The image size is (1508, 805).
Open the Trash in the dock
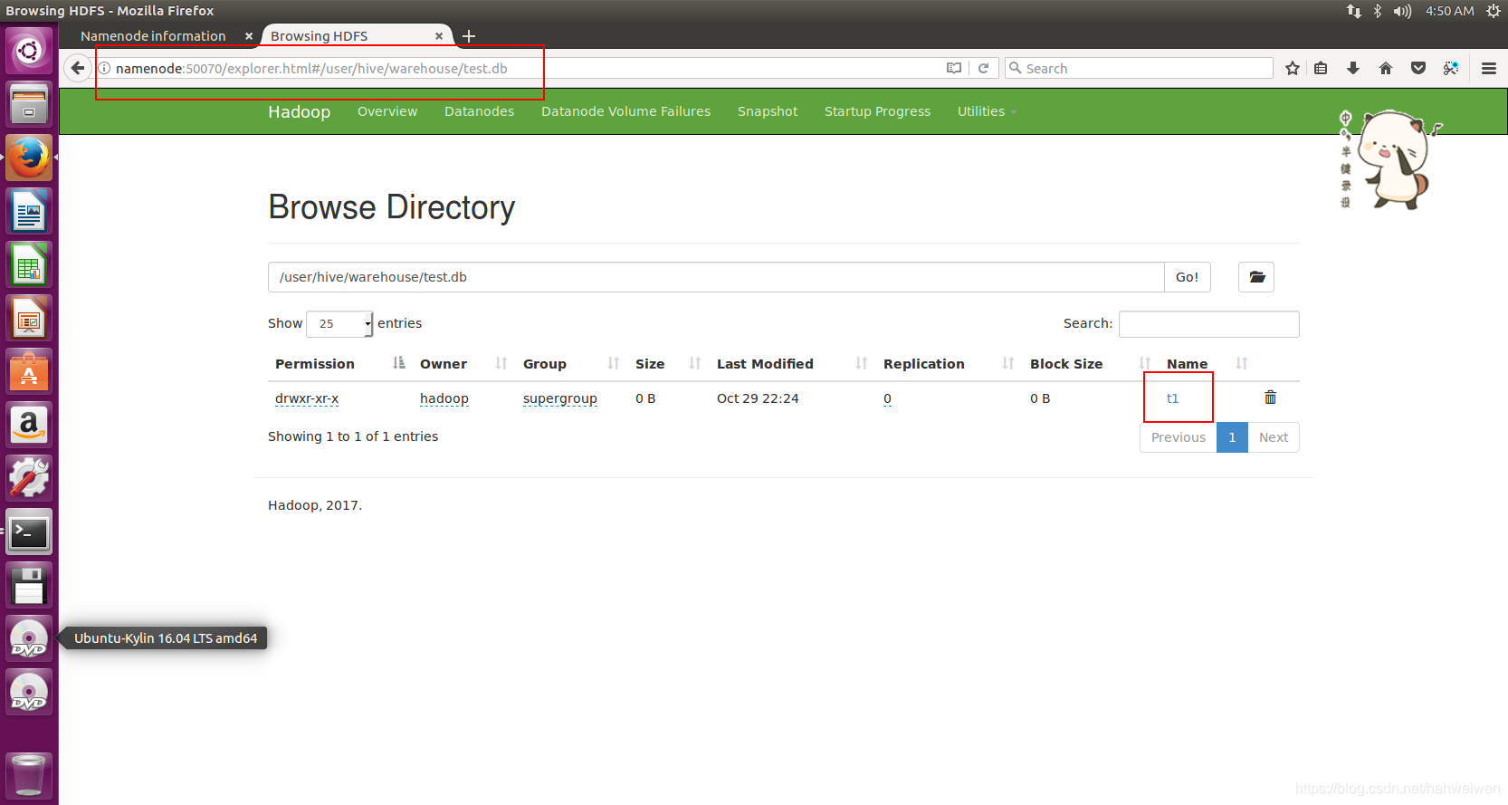pyautogui.click(x=29, y=775)
